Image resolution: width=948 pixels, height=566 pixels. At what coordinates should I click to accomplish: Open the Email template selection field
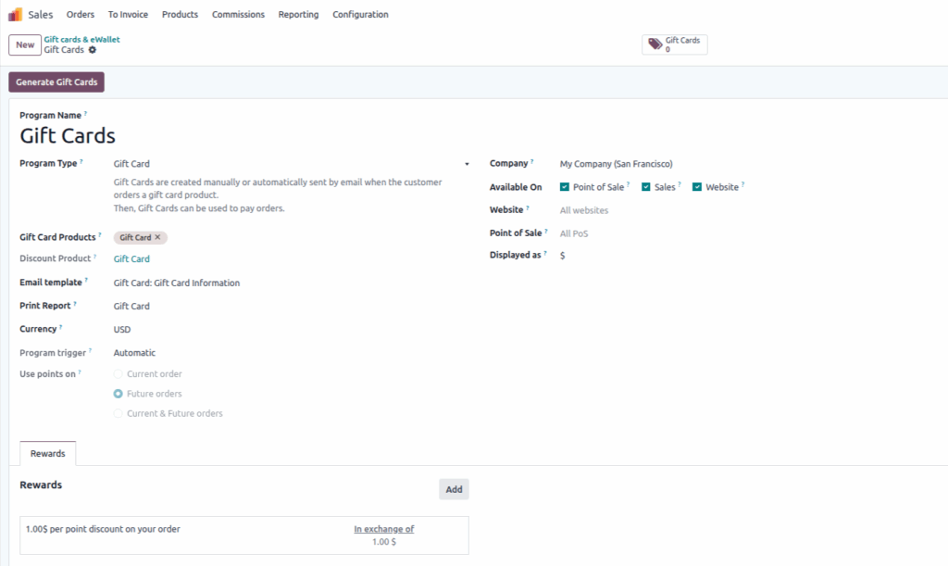click(291, 283)
